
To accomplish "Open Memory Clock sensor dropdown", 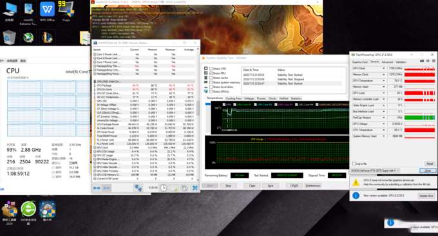I will pos(384,75).
